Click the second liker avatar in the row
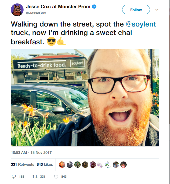The height and width of the screenshot is (184, 170). [x=70, y=165]
